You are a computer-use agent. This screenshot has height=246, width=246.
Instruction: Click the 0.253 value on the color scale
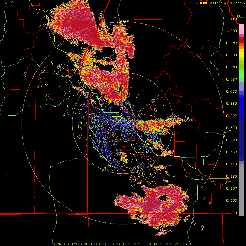pos(232,201)
